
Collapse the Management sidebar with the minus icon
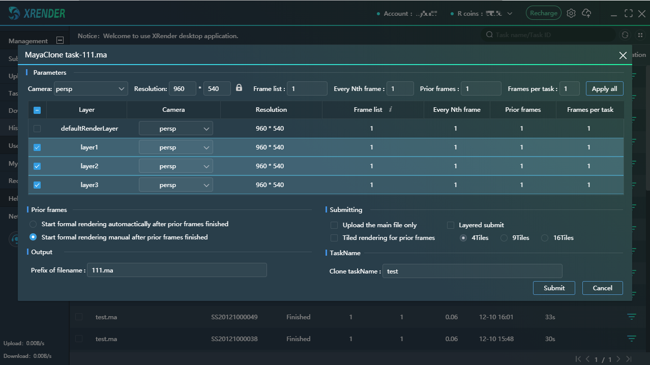(x=60, y=41)
